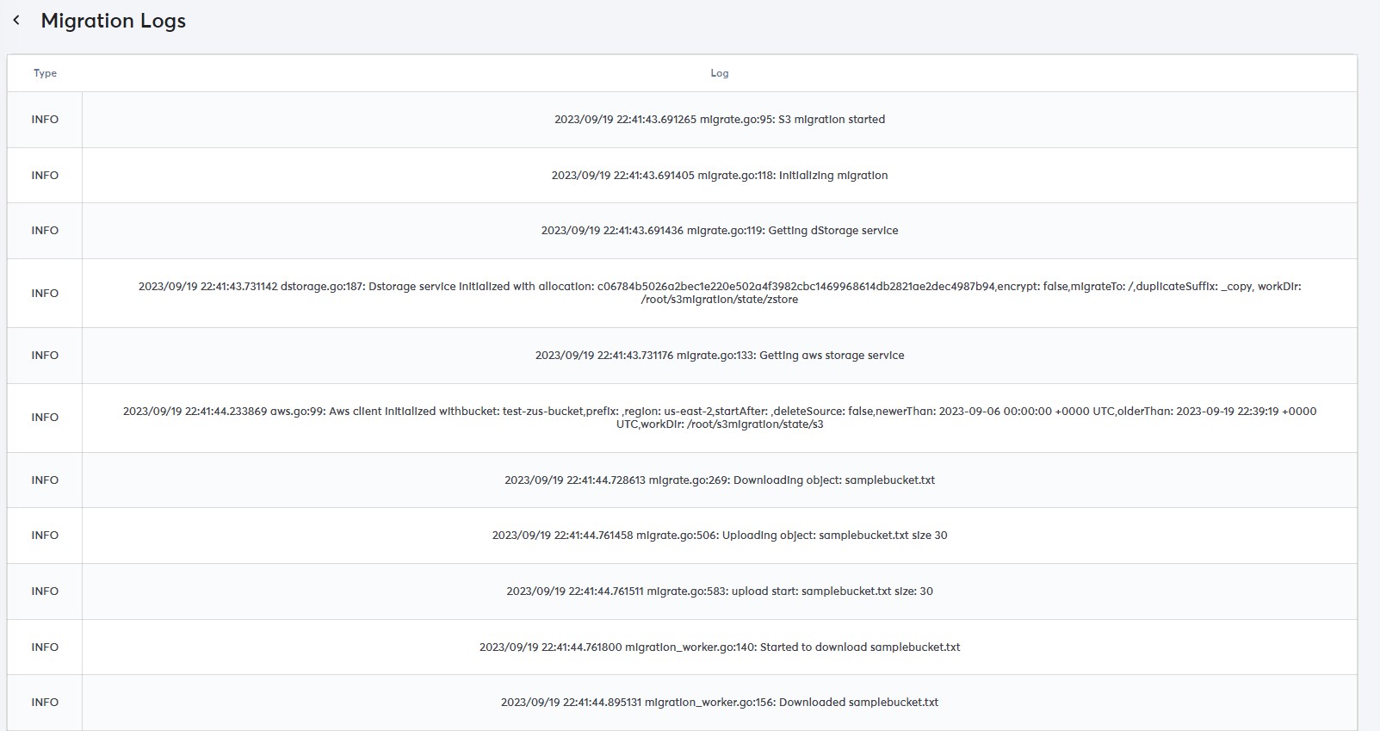
Task: Select the 'S3 migration started' log entry
Action: pyautogui.click(x=719, y=120)
